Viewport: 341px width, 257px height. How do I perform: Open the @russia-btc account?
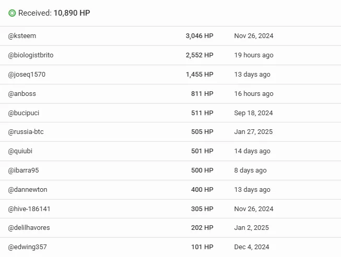pyautogui.click(x=26, y=132)
